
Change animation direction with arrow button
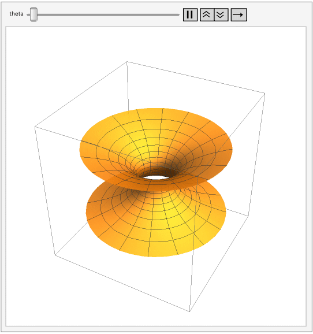click(x=239, y=14)
